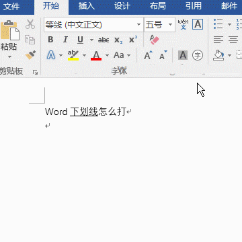Image resolution: width=242 pixels, height=242 pixels.
Task: Click the borders icon
Action: tap(239, 55)
